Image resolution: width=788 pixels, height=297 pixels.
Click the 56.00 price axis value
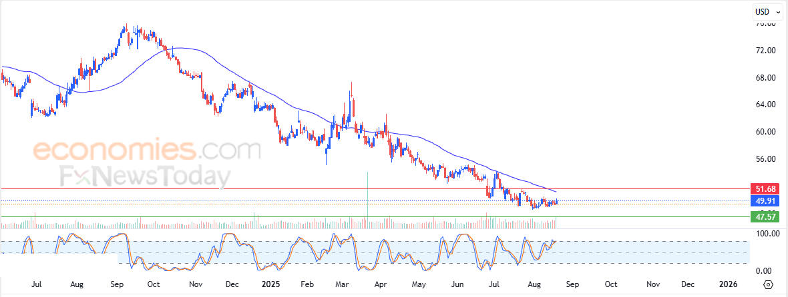click(x=767, y=158)
